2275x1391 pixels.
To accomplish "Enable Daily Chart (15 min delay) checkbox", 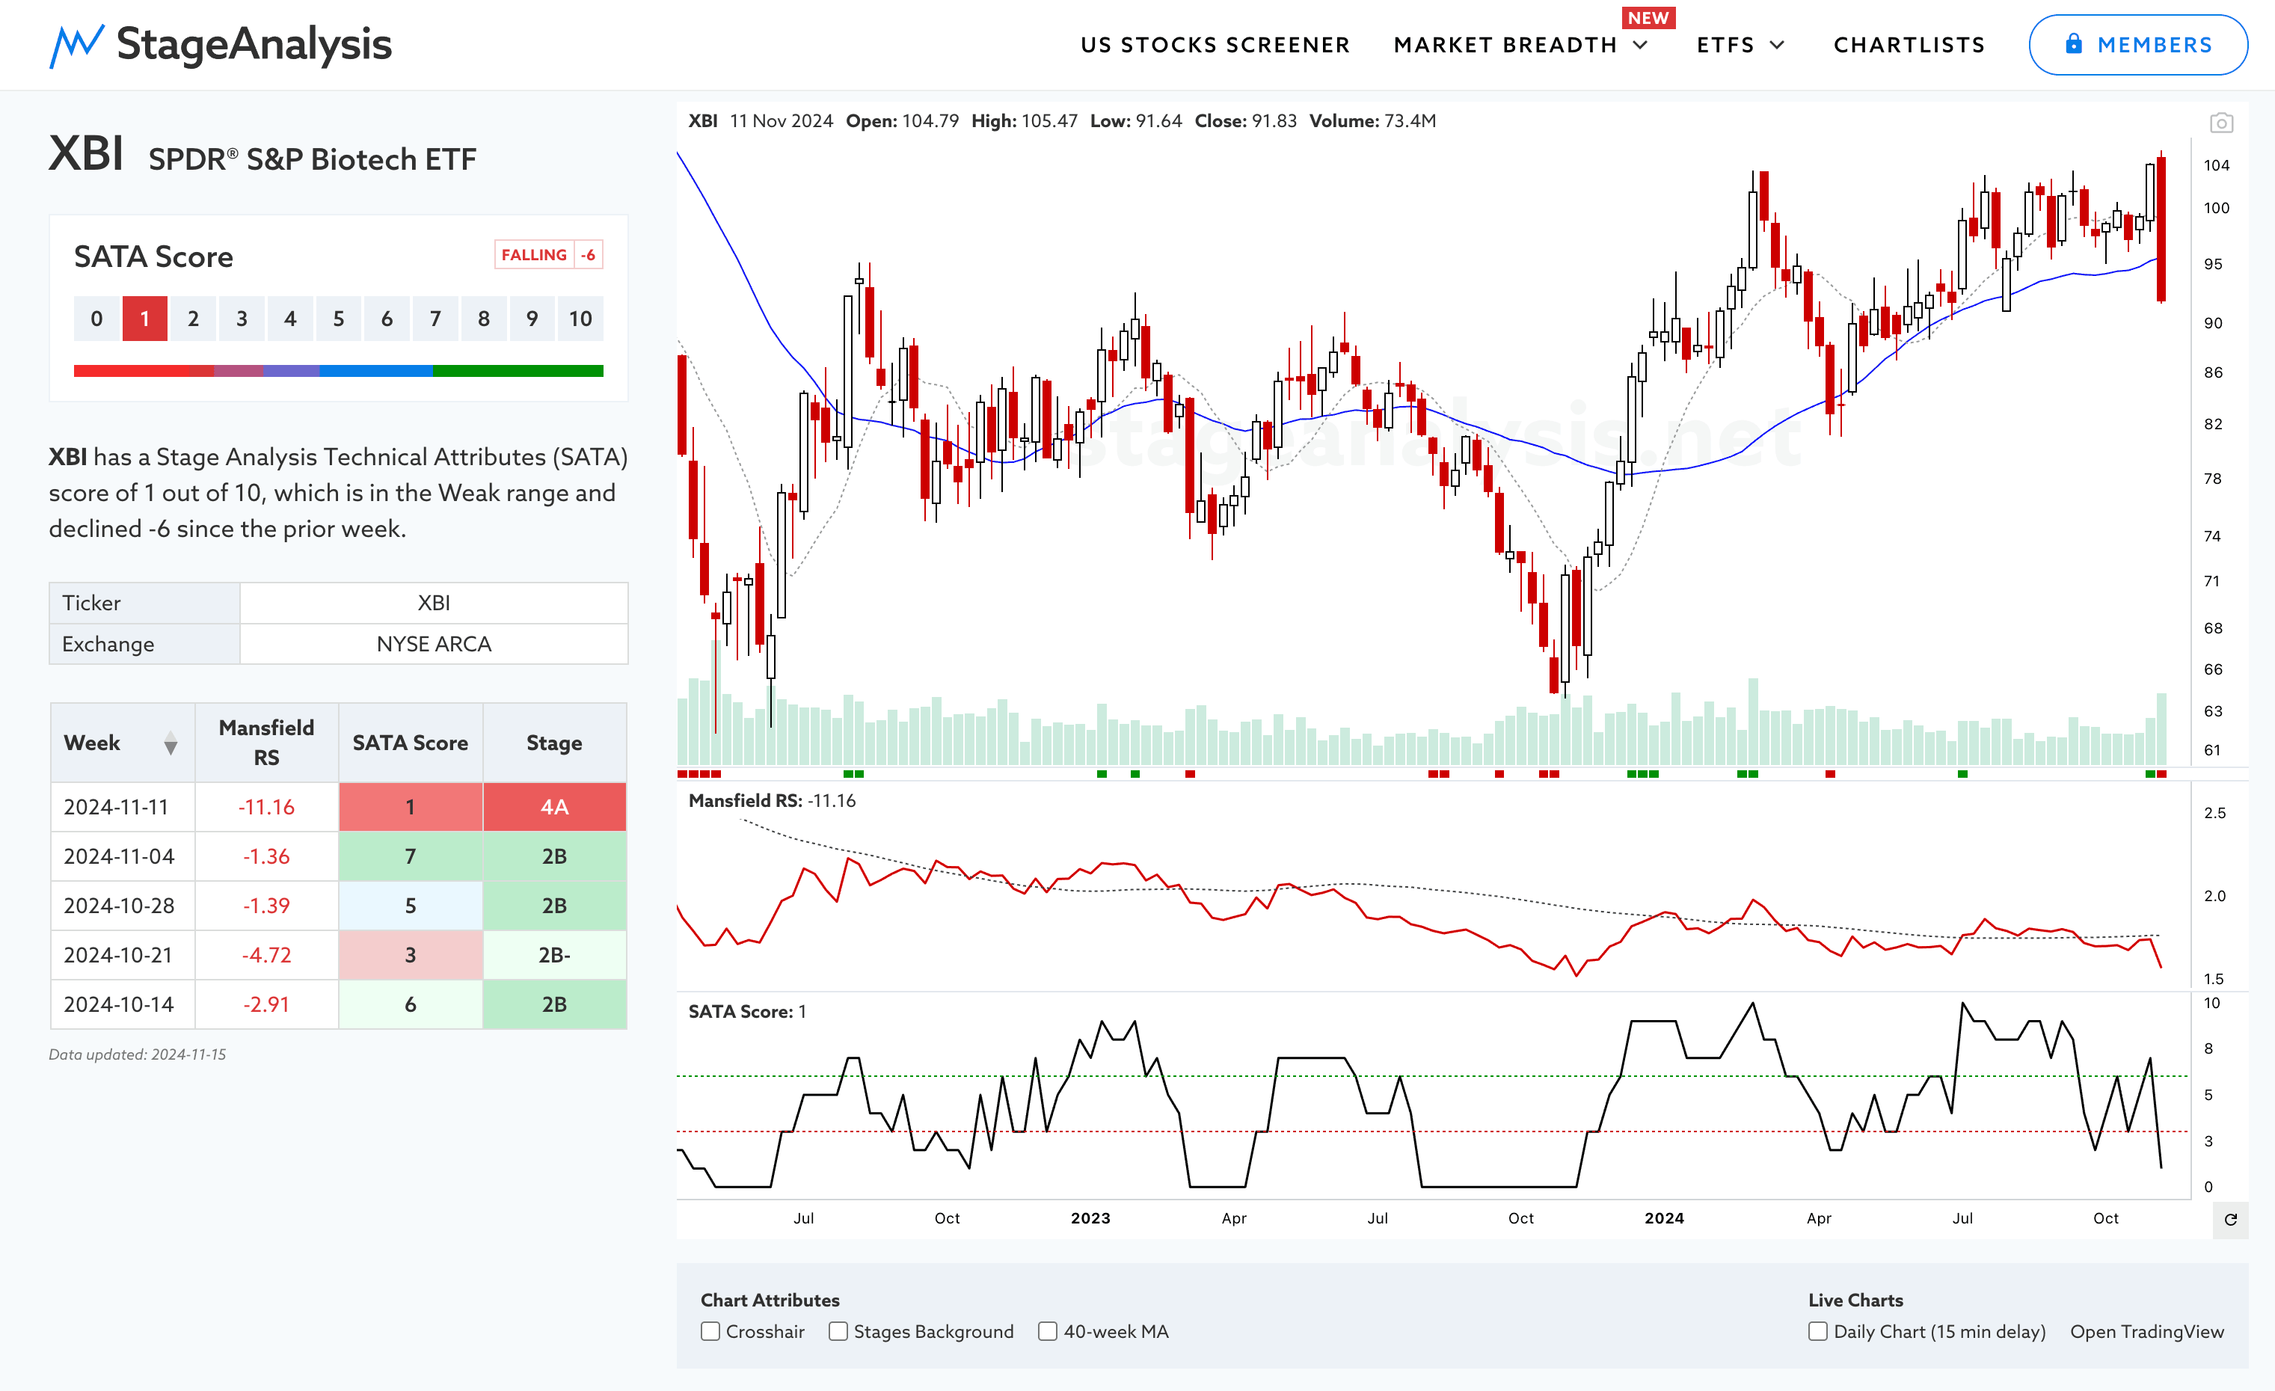I will coord(1817,1331).
